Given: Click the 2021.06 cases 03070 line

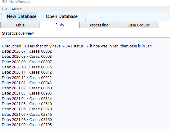Looking at the screenshot, I should [x=27, y=109].
